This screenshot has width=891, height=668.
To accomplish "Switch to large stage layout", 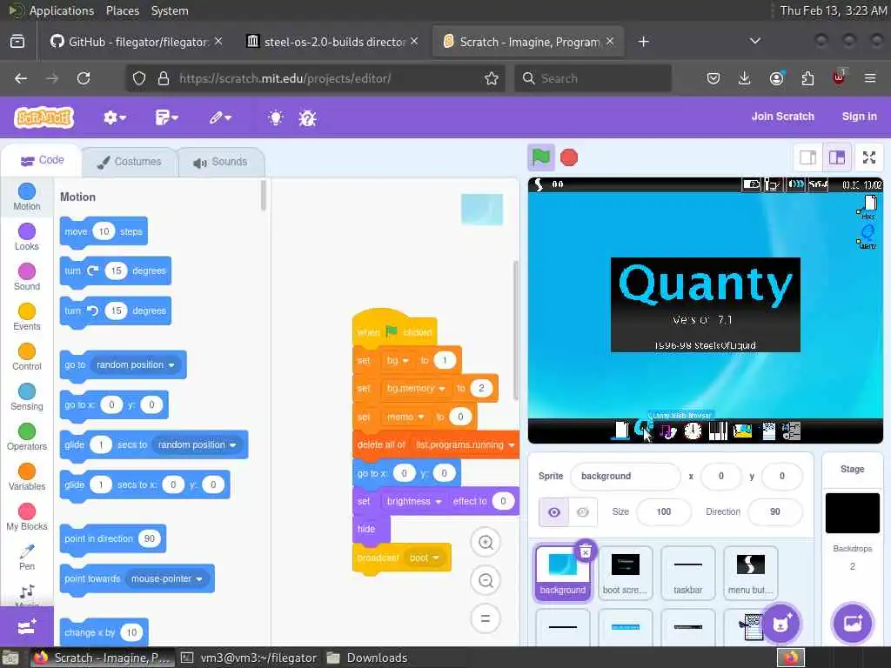I will tap(837, 157).
